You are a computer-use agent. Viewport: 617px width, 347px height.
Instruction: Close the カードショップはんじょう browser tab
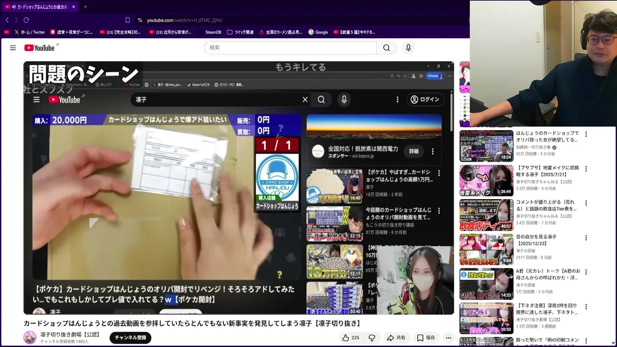click(x=73, y=7)
